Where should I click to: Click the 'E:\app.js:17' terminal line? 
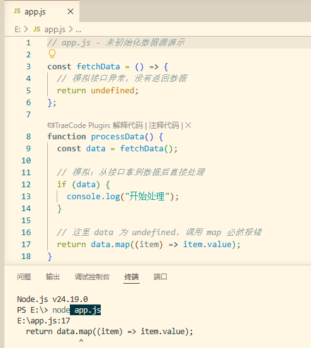43,321
